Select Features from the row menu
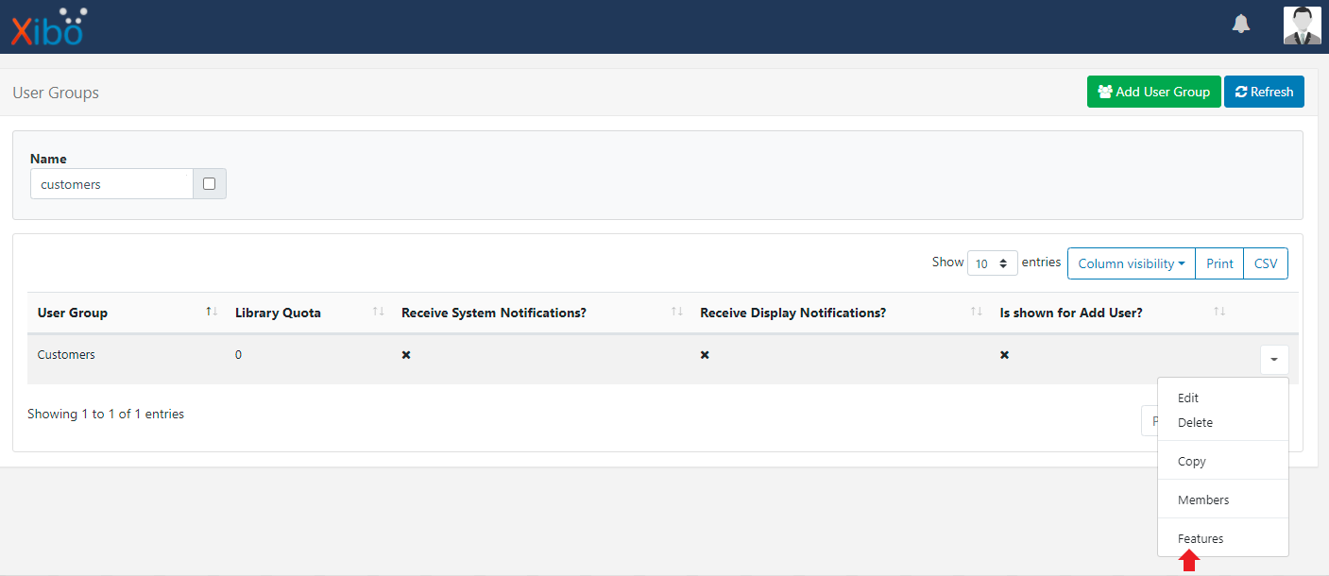The width and height of the screenshot is (1329, 576). 1201,538
